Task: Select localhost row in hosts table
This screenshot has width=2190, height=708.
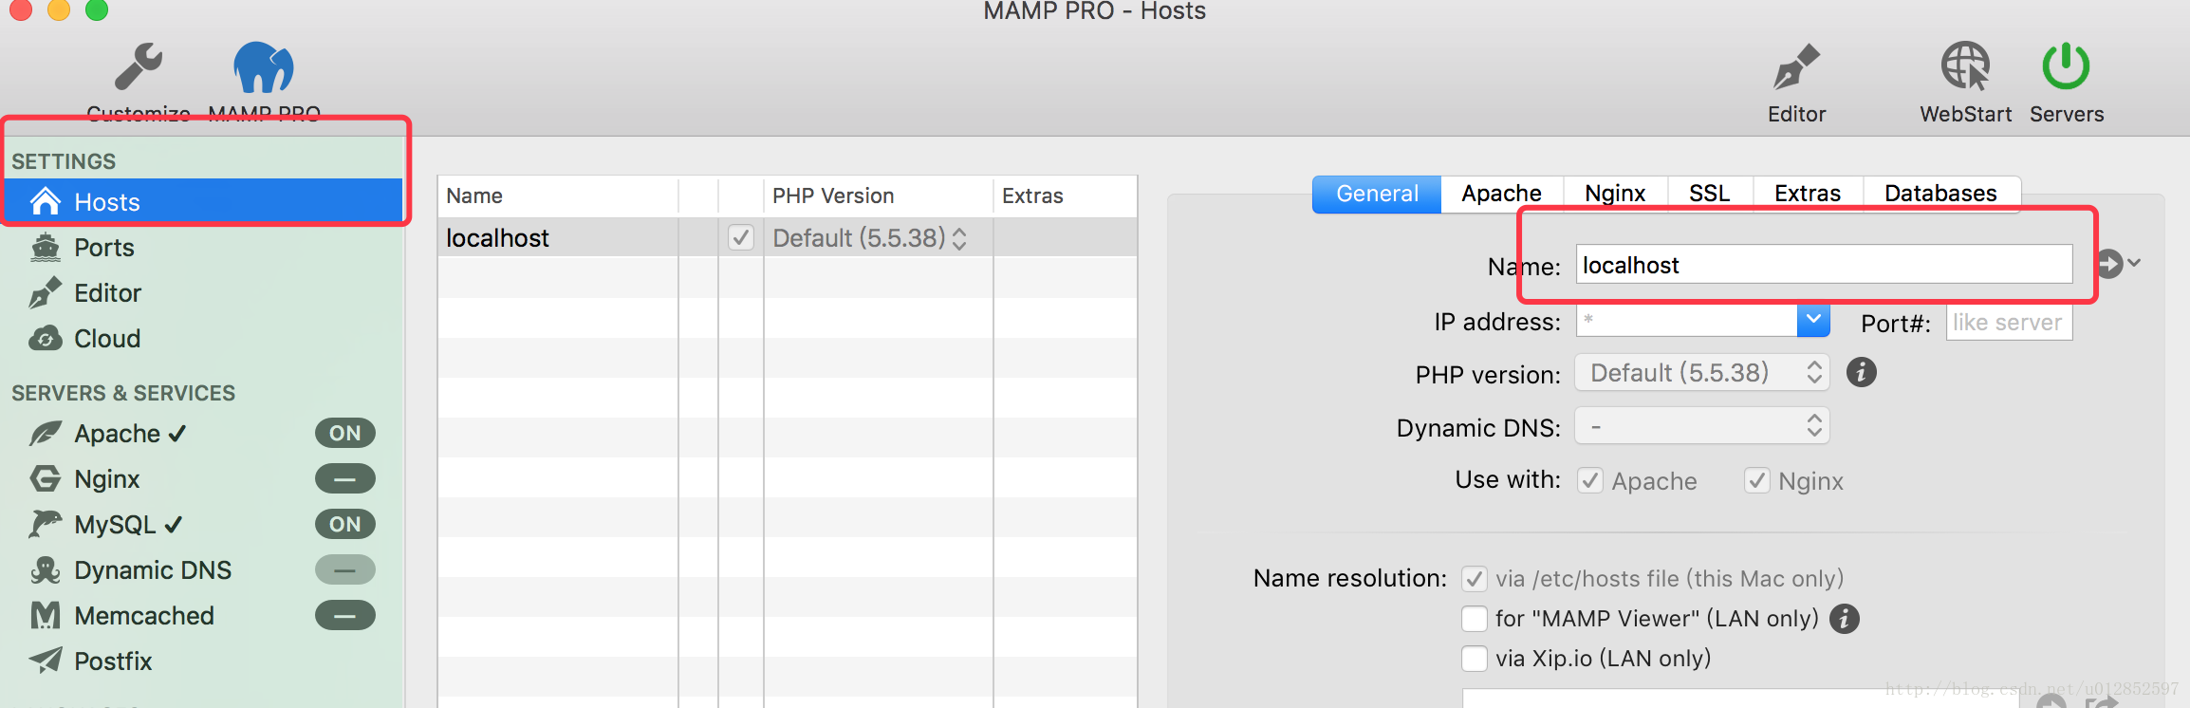Action: click(x=787, y=237)
